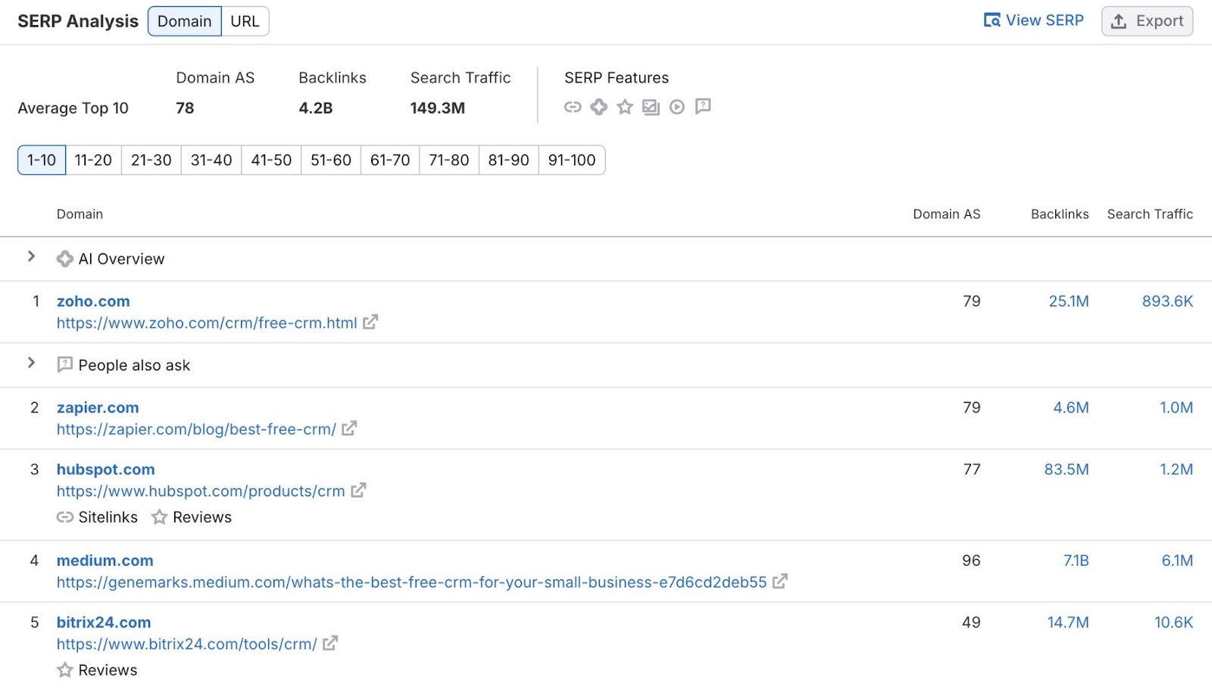Click the People Also Ask icon in SERP Features
Viewport: 1212px width, 690px height.
click(703, 107)
